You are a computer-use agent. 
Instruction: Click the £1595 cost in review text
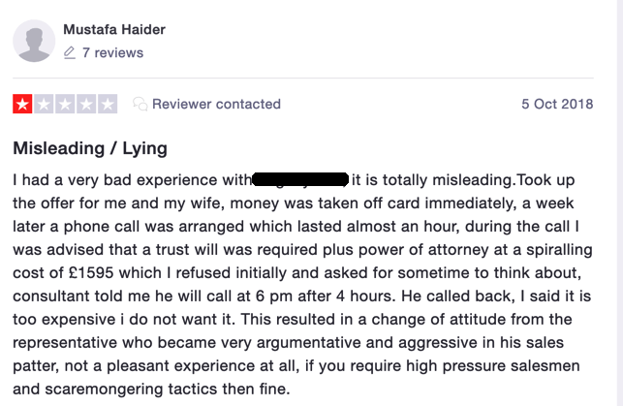(x=91, y=273)
